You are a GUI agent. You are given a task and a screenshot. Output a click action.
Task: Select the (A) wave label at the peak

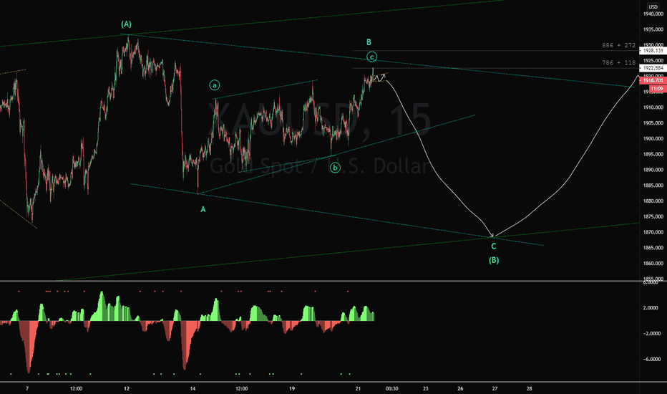(x=127, y=24)
